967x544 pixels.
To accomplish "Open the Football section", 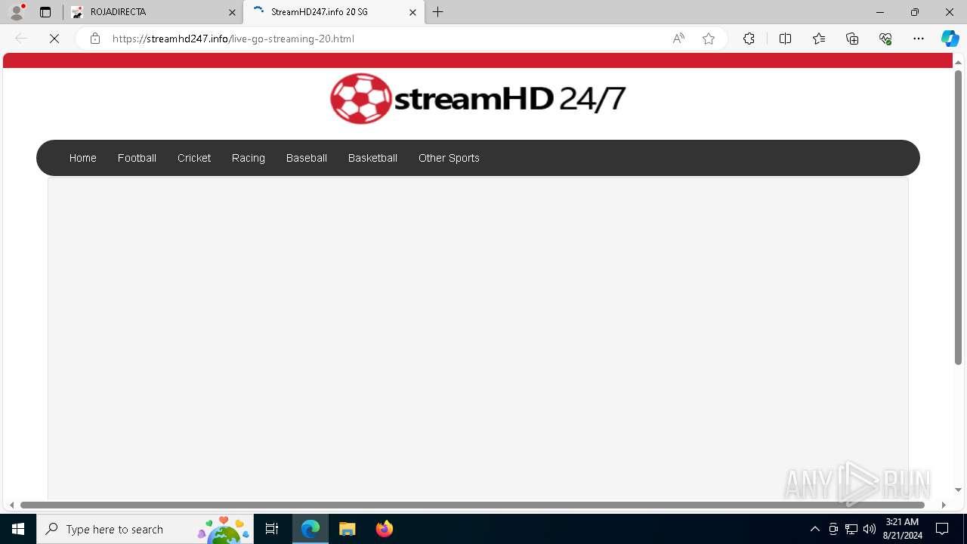I will tap(137, 158).
